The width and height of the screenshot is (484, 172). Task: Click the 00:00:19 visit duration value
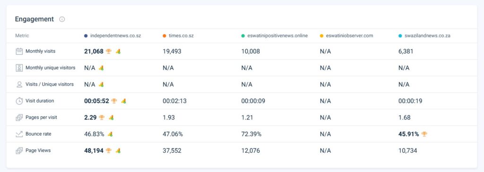coord(410,101)
